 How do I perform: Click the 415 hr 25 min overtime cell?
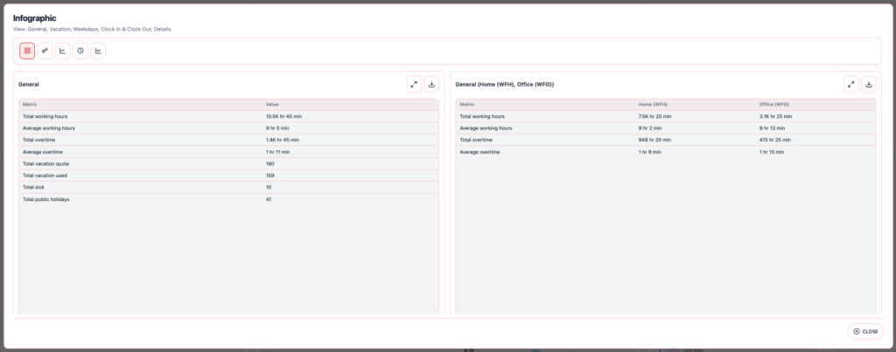[x=775, y=140]
